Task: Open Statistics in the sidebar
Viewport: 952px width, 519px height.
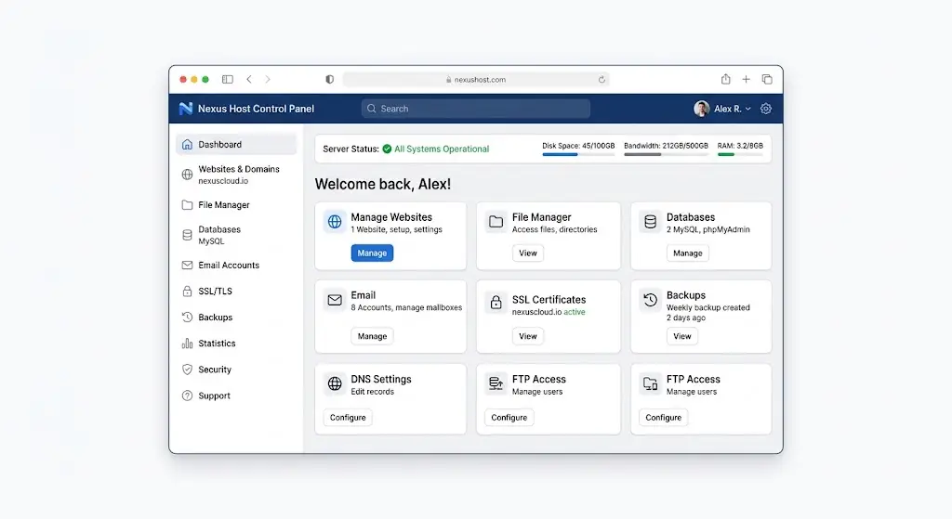Action: pyautogui.click(x=236, y=344)
